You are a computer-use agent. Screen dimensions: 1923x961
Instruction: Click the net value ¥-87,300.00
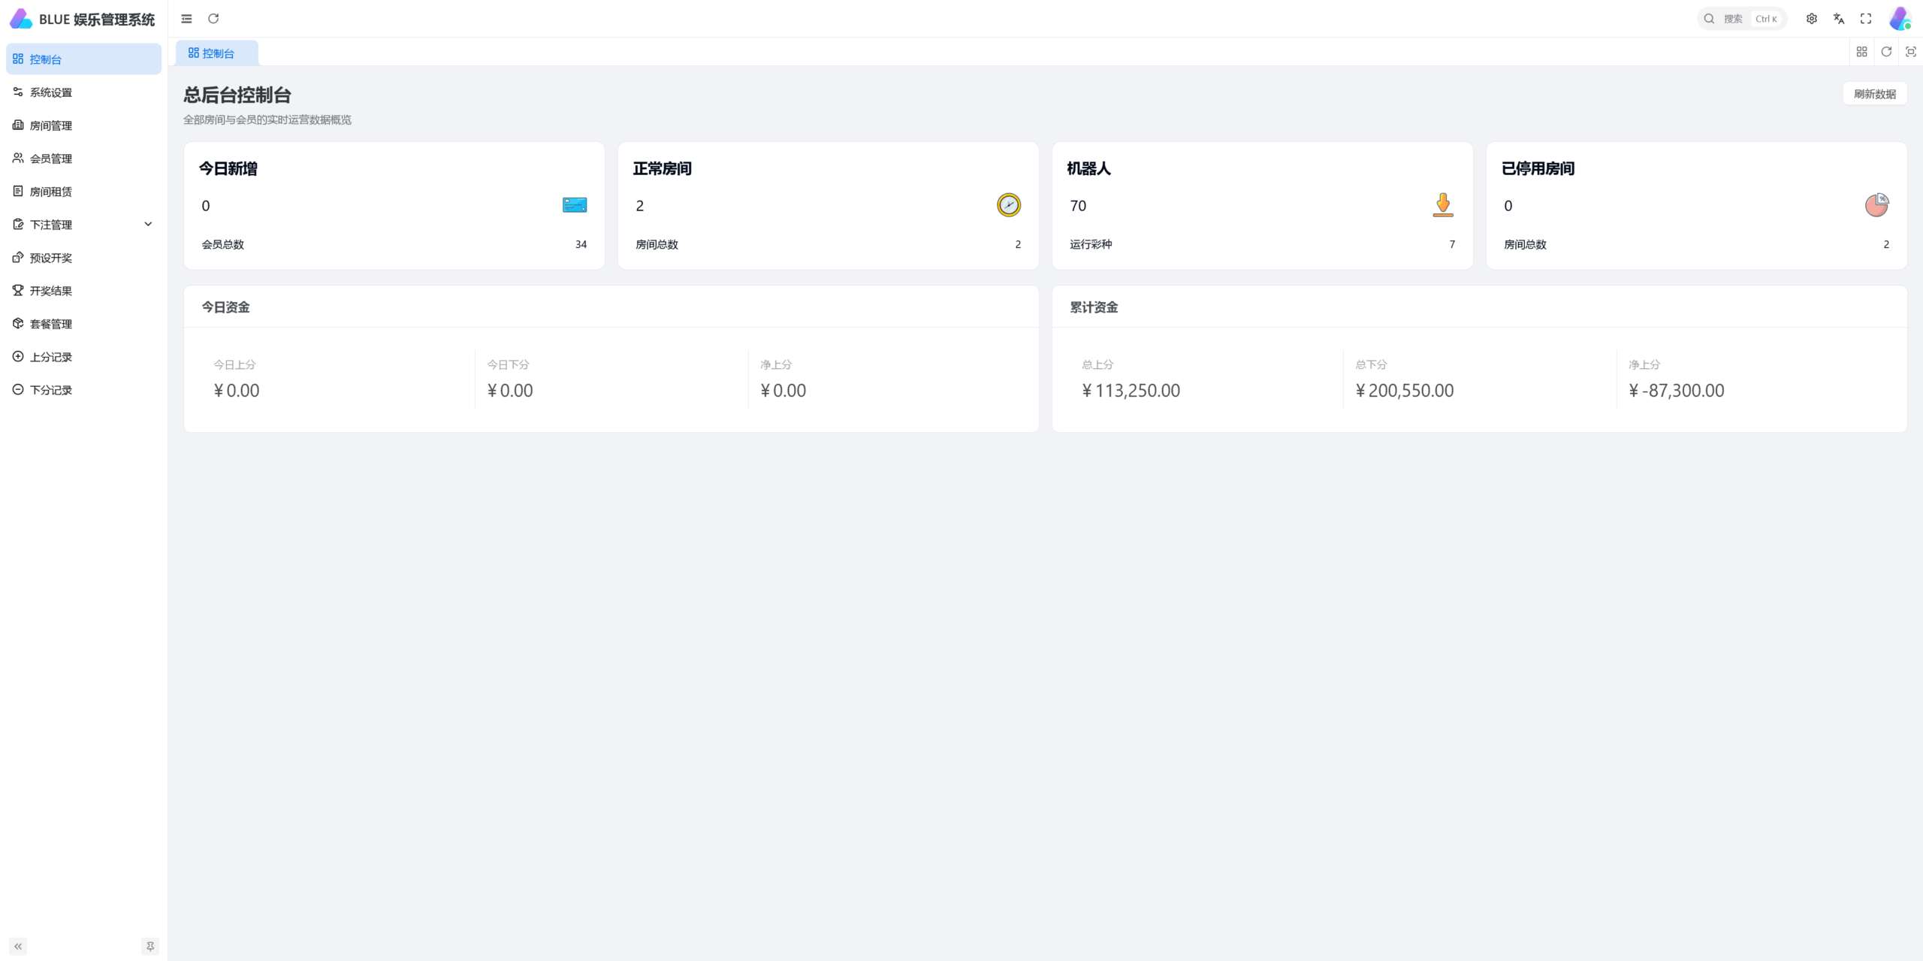[x=1676, y=391]
